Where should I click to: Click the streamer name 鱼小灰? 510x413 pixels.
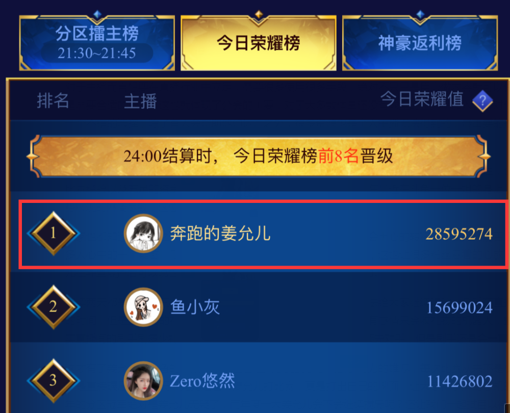coord(195,307)
